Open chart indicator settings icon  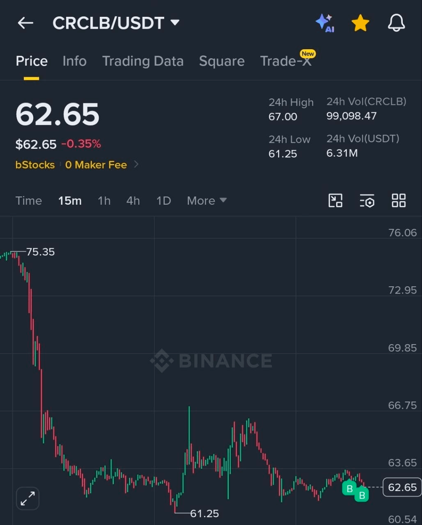pyautogui.click(x=367, y=201)
